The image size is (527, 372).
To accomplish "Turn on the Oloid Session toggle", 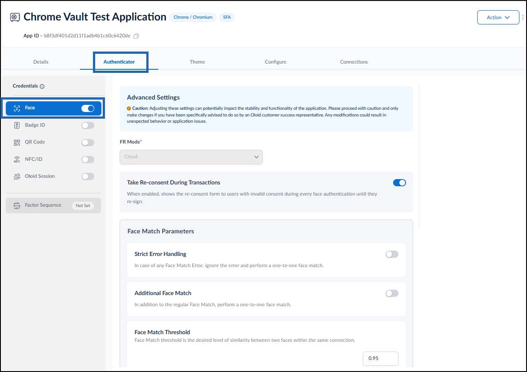I will coord(88,176).
